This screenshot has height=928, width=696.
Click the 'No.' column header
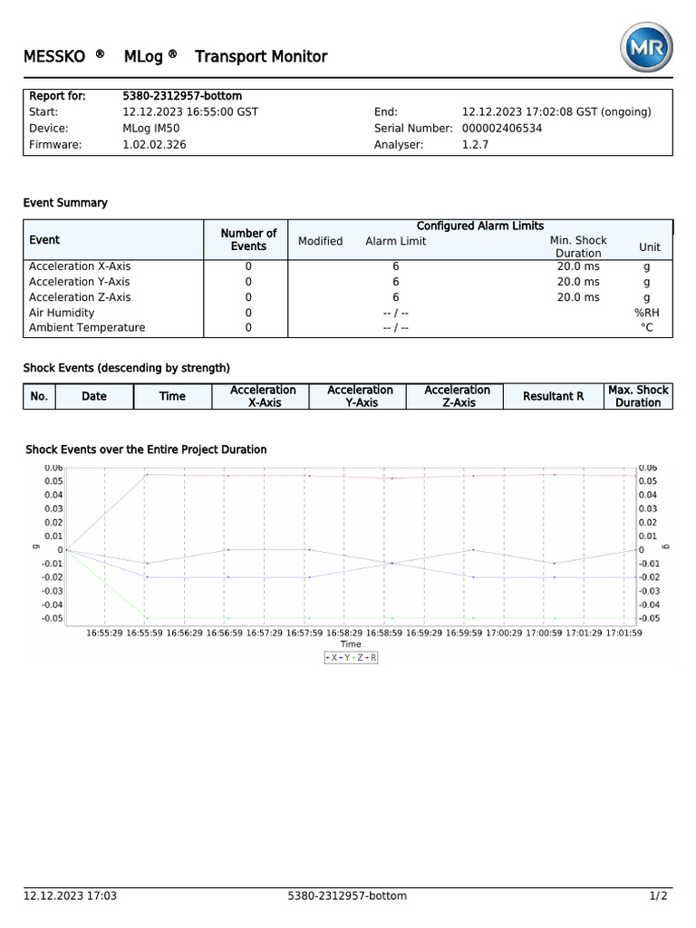[x=39, y=397]
